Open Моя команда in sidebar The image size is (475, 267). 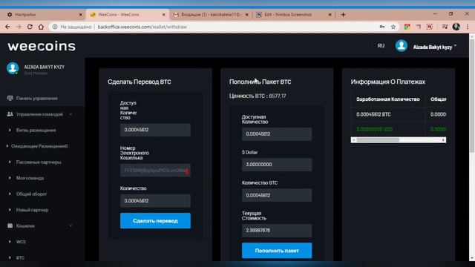click(30, 178)
